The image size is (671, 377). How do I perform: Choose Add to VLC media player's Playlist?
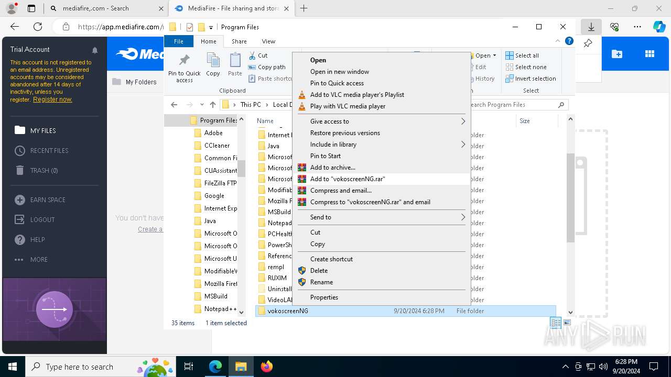[381, 95]
